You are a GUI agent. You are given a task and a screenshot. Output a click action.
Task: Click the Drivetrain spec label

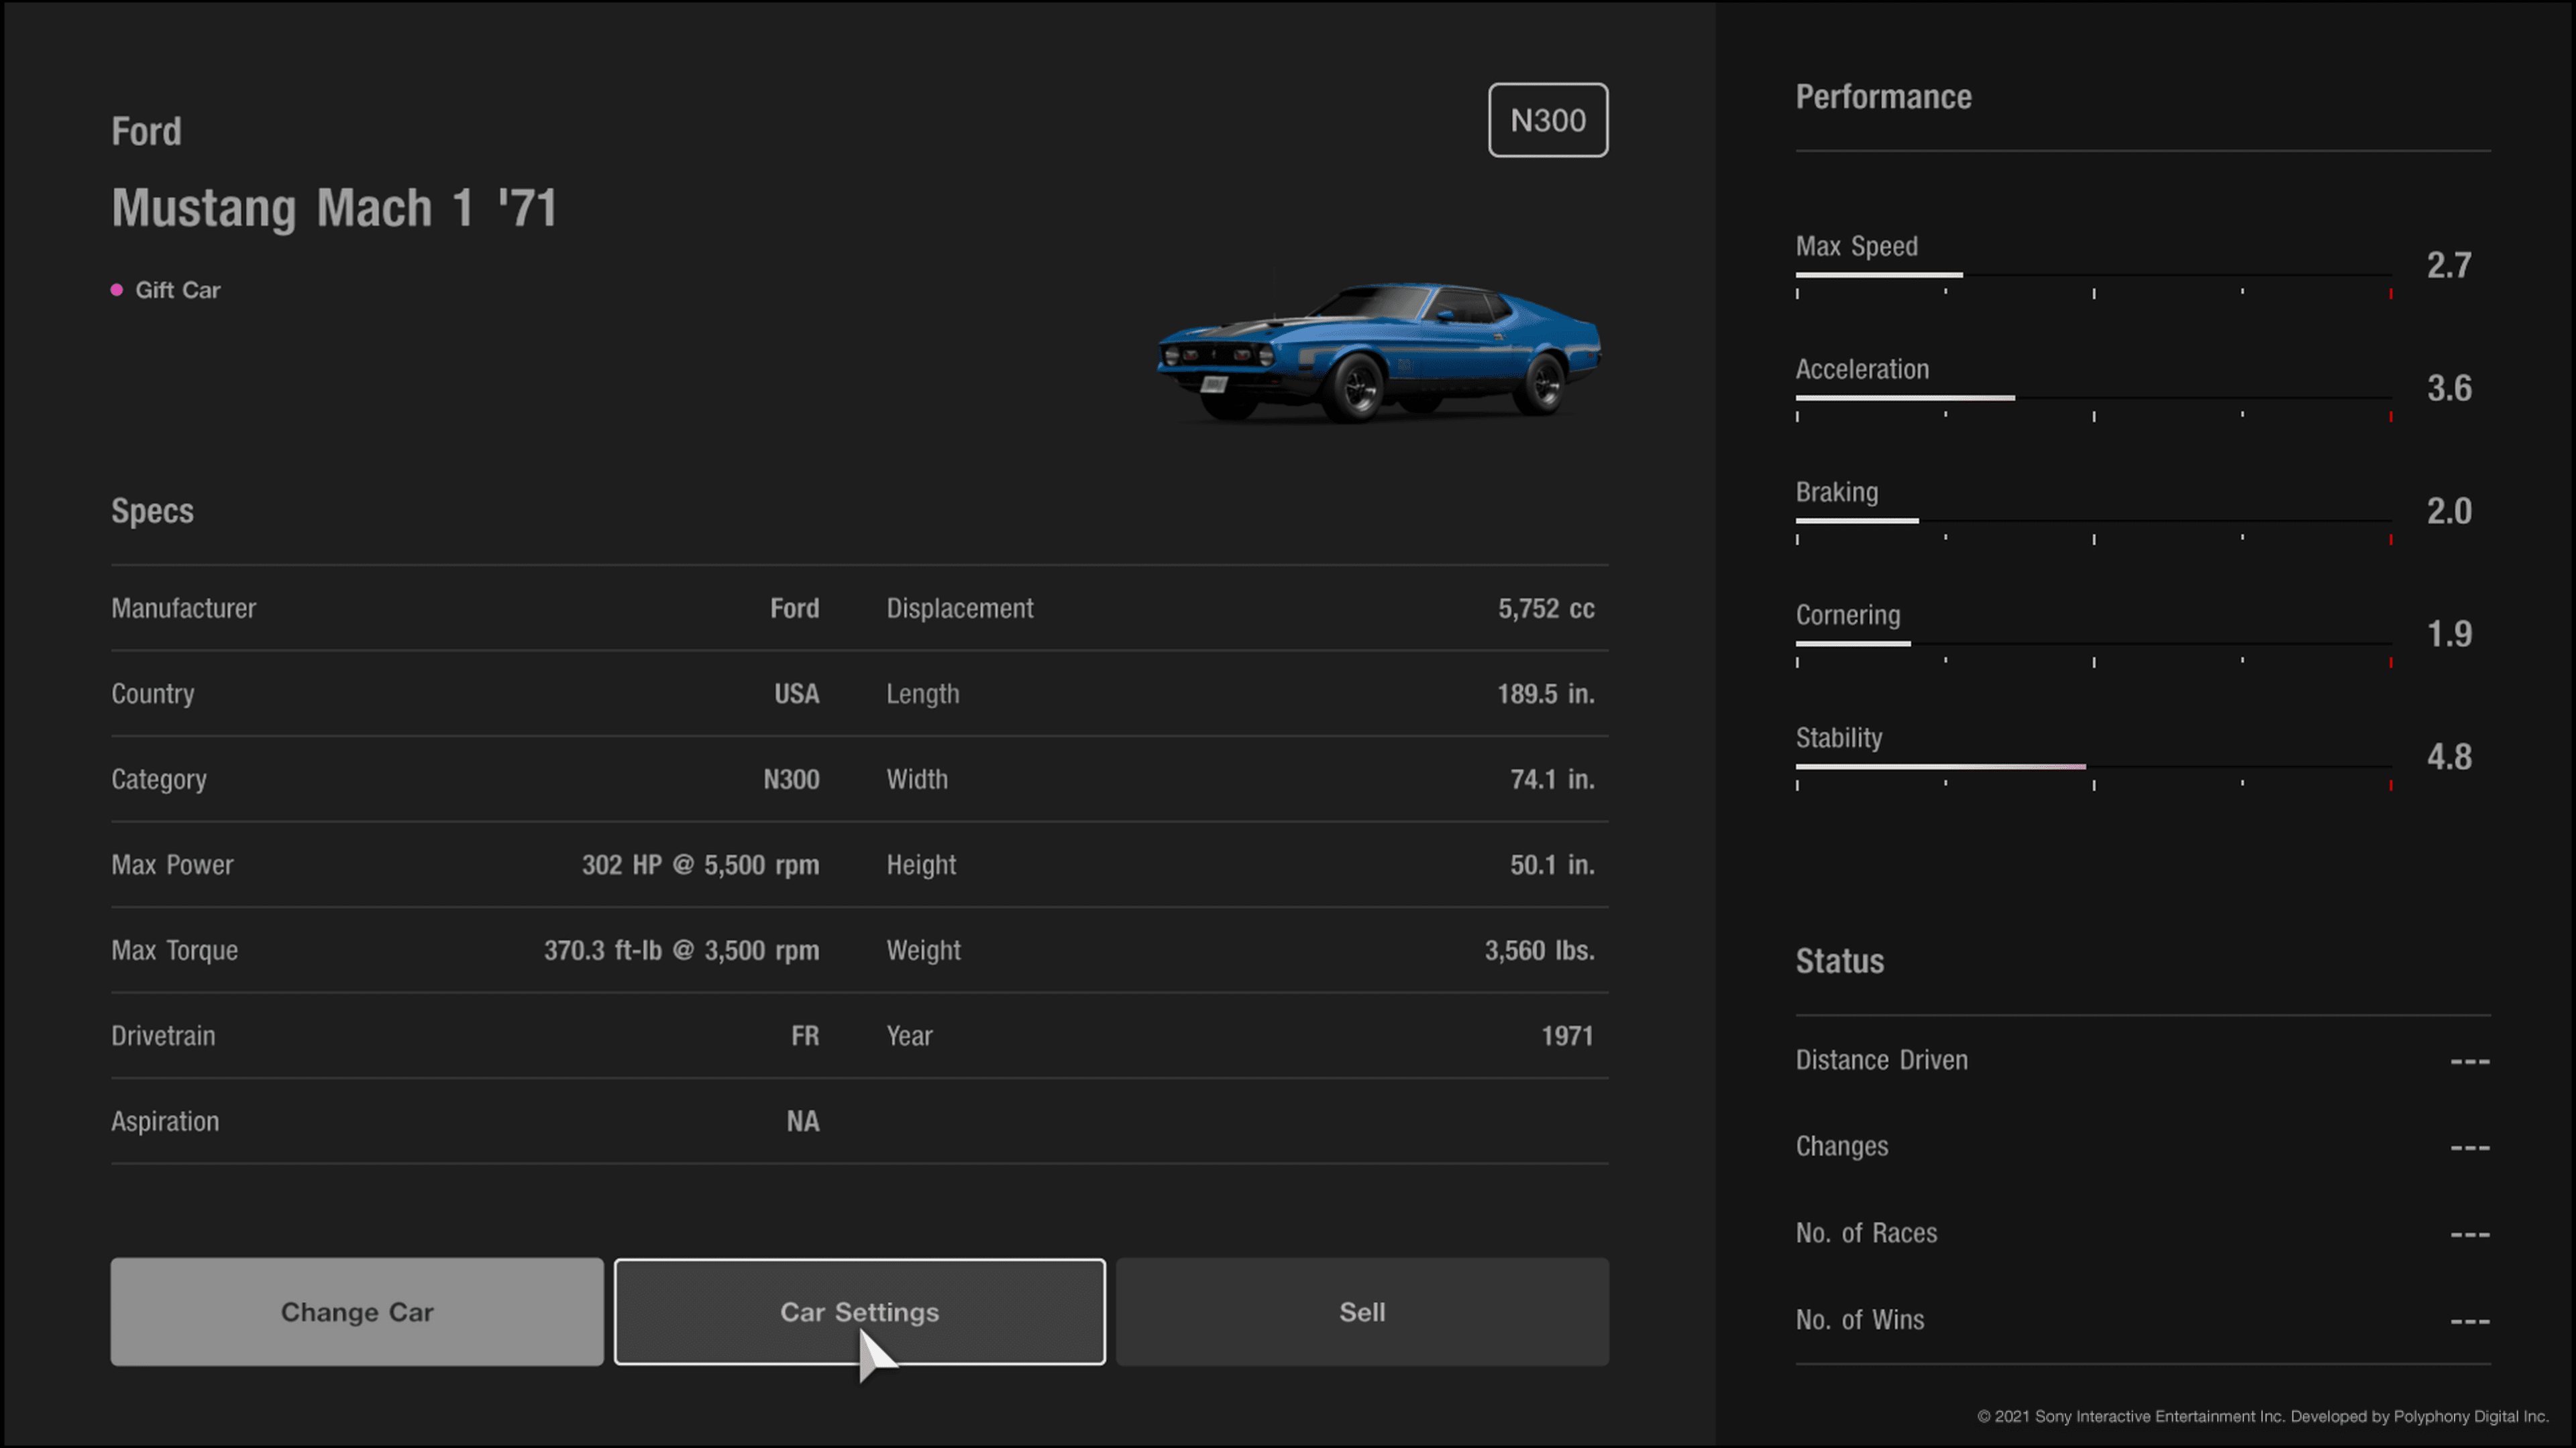[163, 1035]
